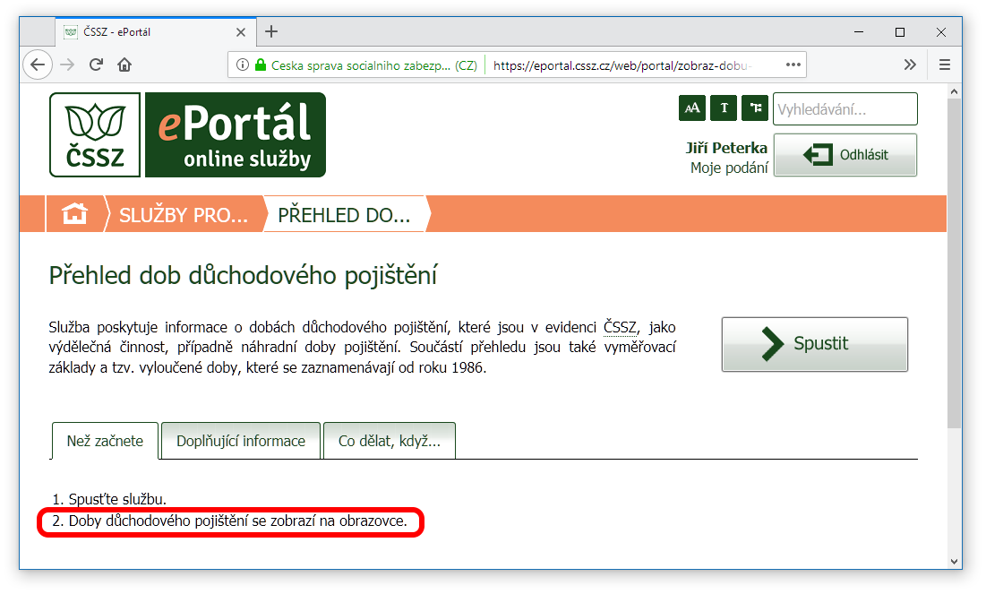Minimize the browser window
Viewport: 986px width, 594px height.
tap(858, 32)
